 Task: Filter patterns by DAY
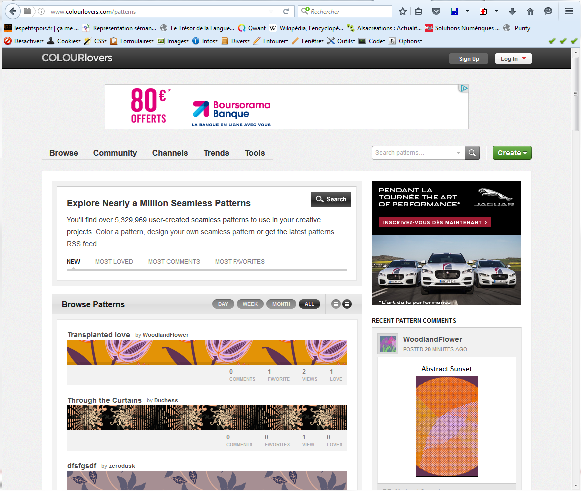223,304
